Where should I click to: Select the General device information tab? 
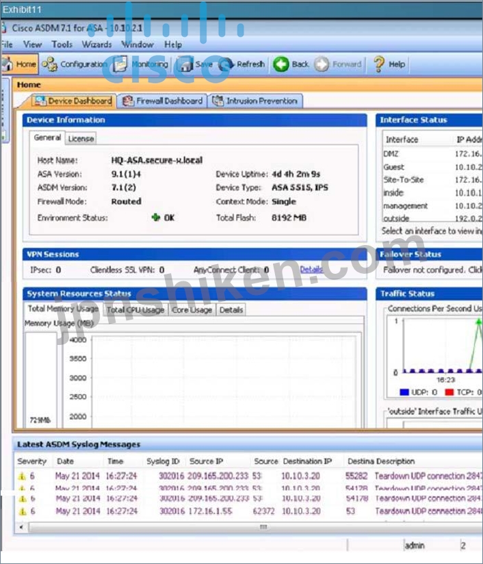coord(47,138)
